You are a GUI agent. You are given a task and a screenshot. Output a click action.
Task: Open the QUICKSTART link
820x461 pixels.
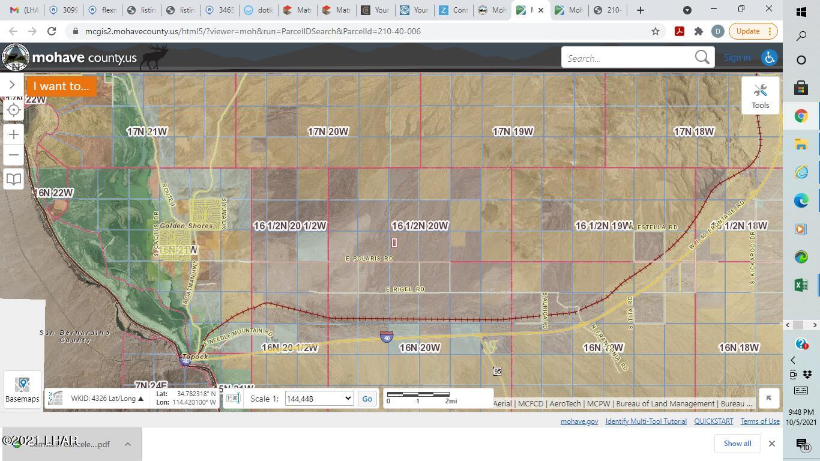[x=713, y=421]
